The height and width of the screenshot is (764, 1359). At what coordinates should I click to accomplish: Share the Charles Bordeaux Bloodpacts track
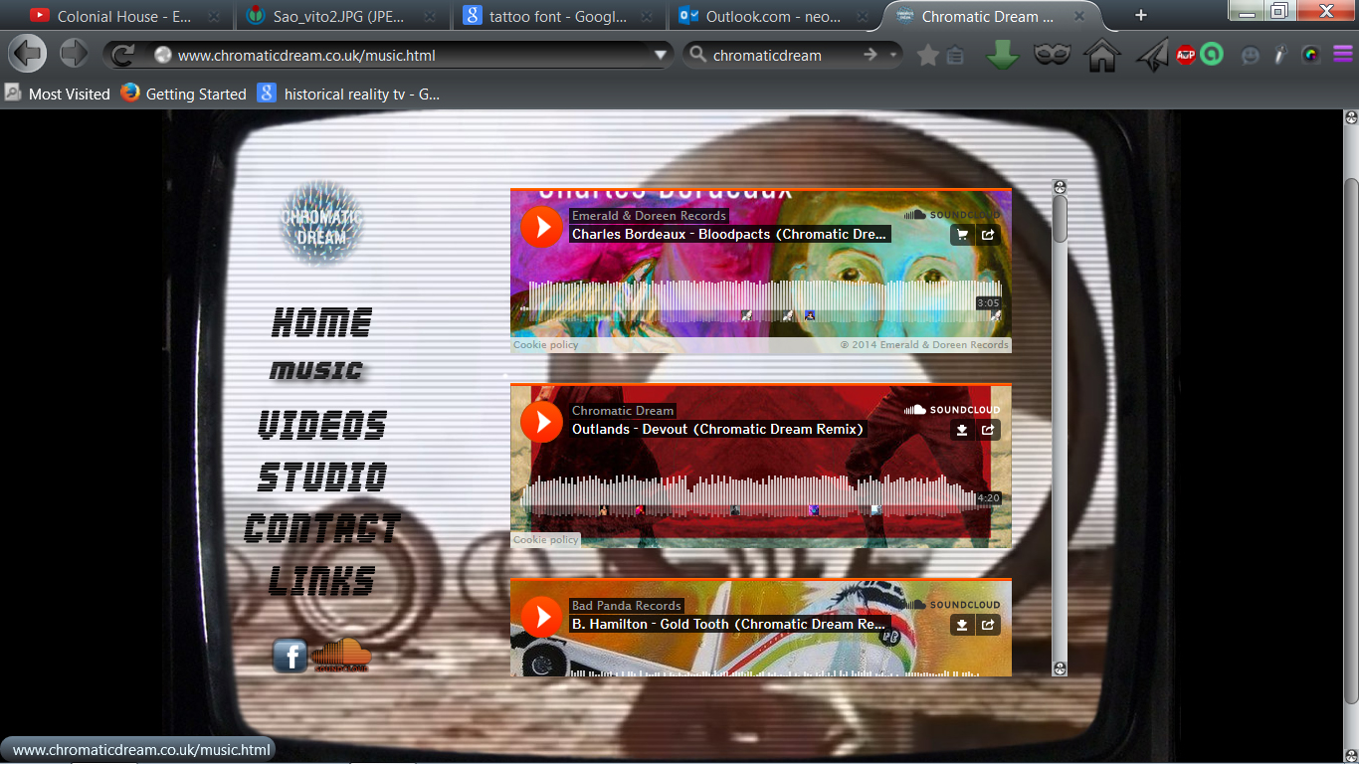pyautogui.click(x=988, y=235)
